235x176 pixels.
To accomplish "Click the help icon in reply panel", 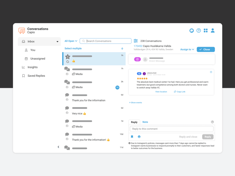I will tap(212, 122).
